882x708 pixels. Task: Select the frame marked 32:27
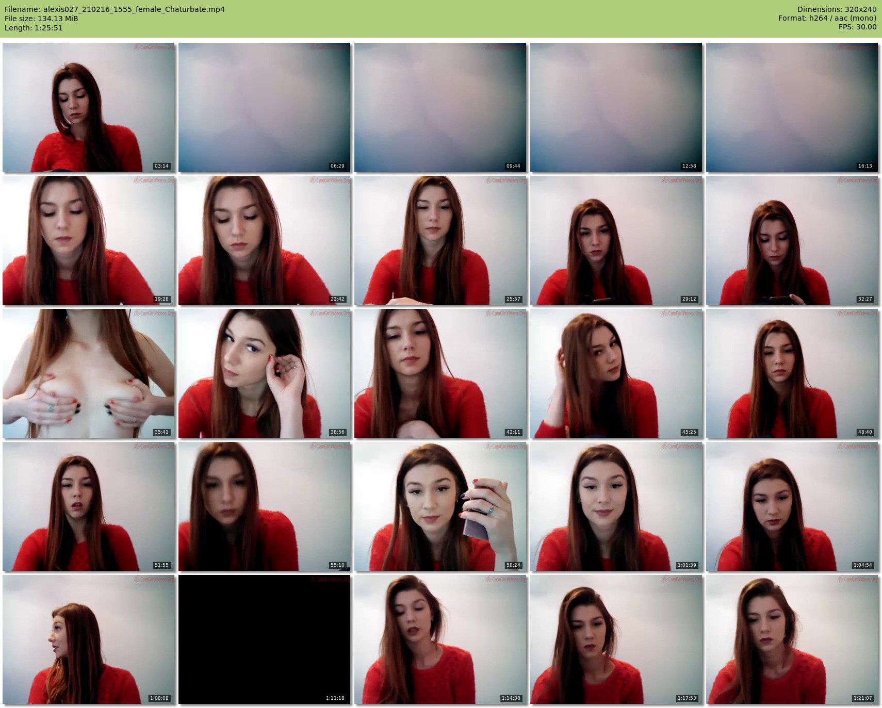(x=792, y=240)
